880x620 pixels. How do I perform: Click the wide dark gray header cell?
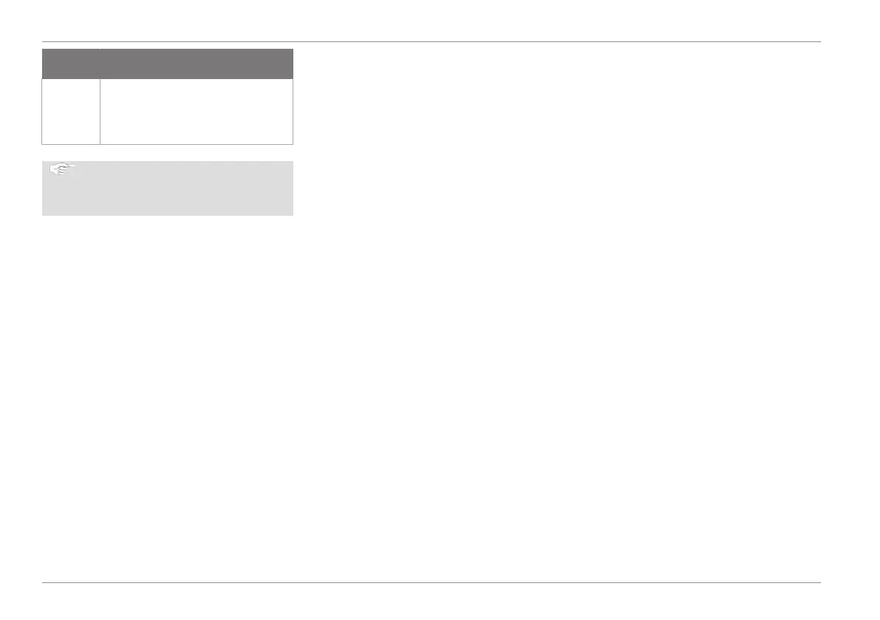coord(197,64)
